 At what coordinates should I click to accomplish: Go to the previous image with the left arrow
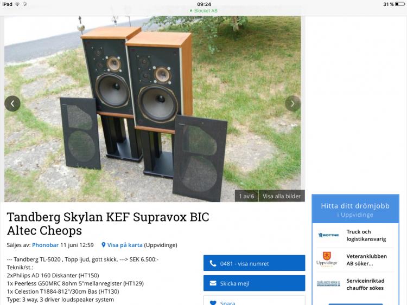click(x=12, y=103)
